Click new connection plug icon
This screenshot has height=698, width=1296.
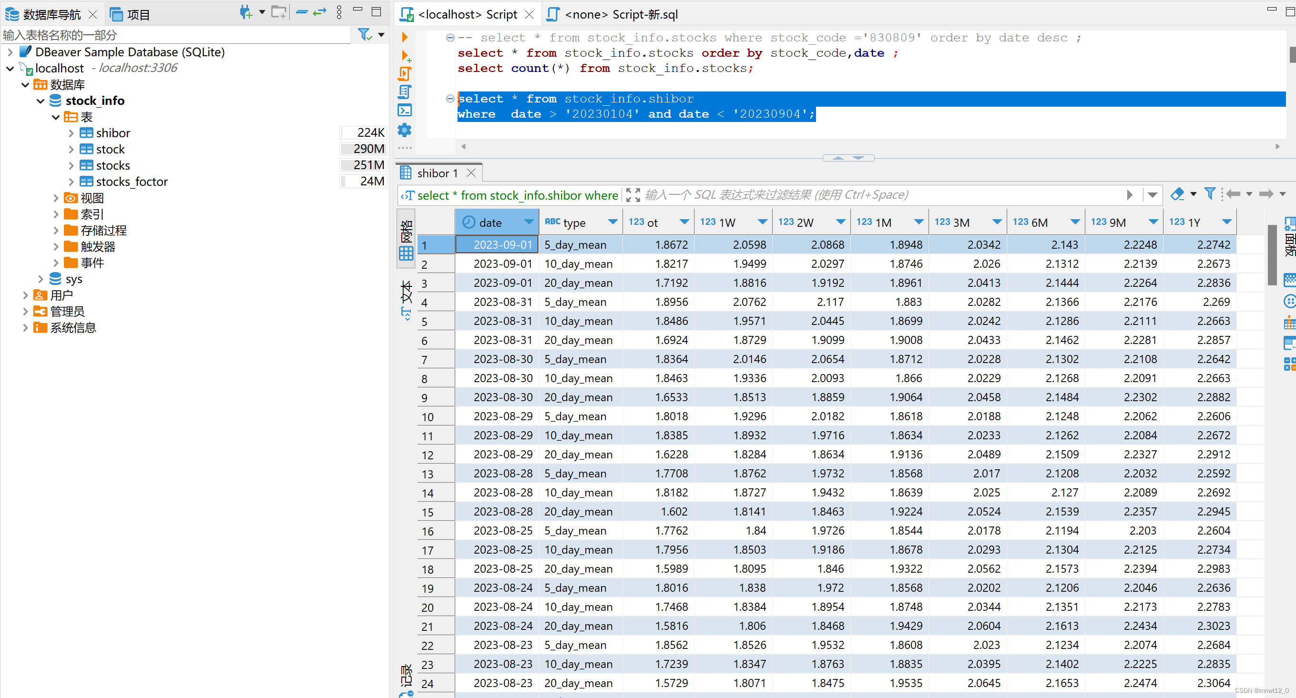coord(245,12)
